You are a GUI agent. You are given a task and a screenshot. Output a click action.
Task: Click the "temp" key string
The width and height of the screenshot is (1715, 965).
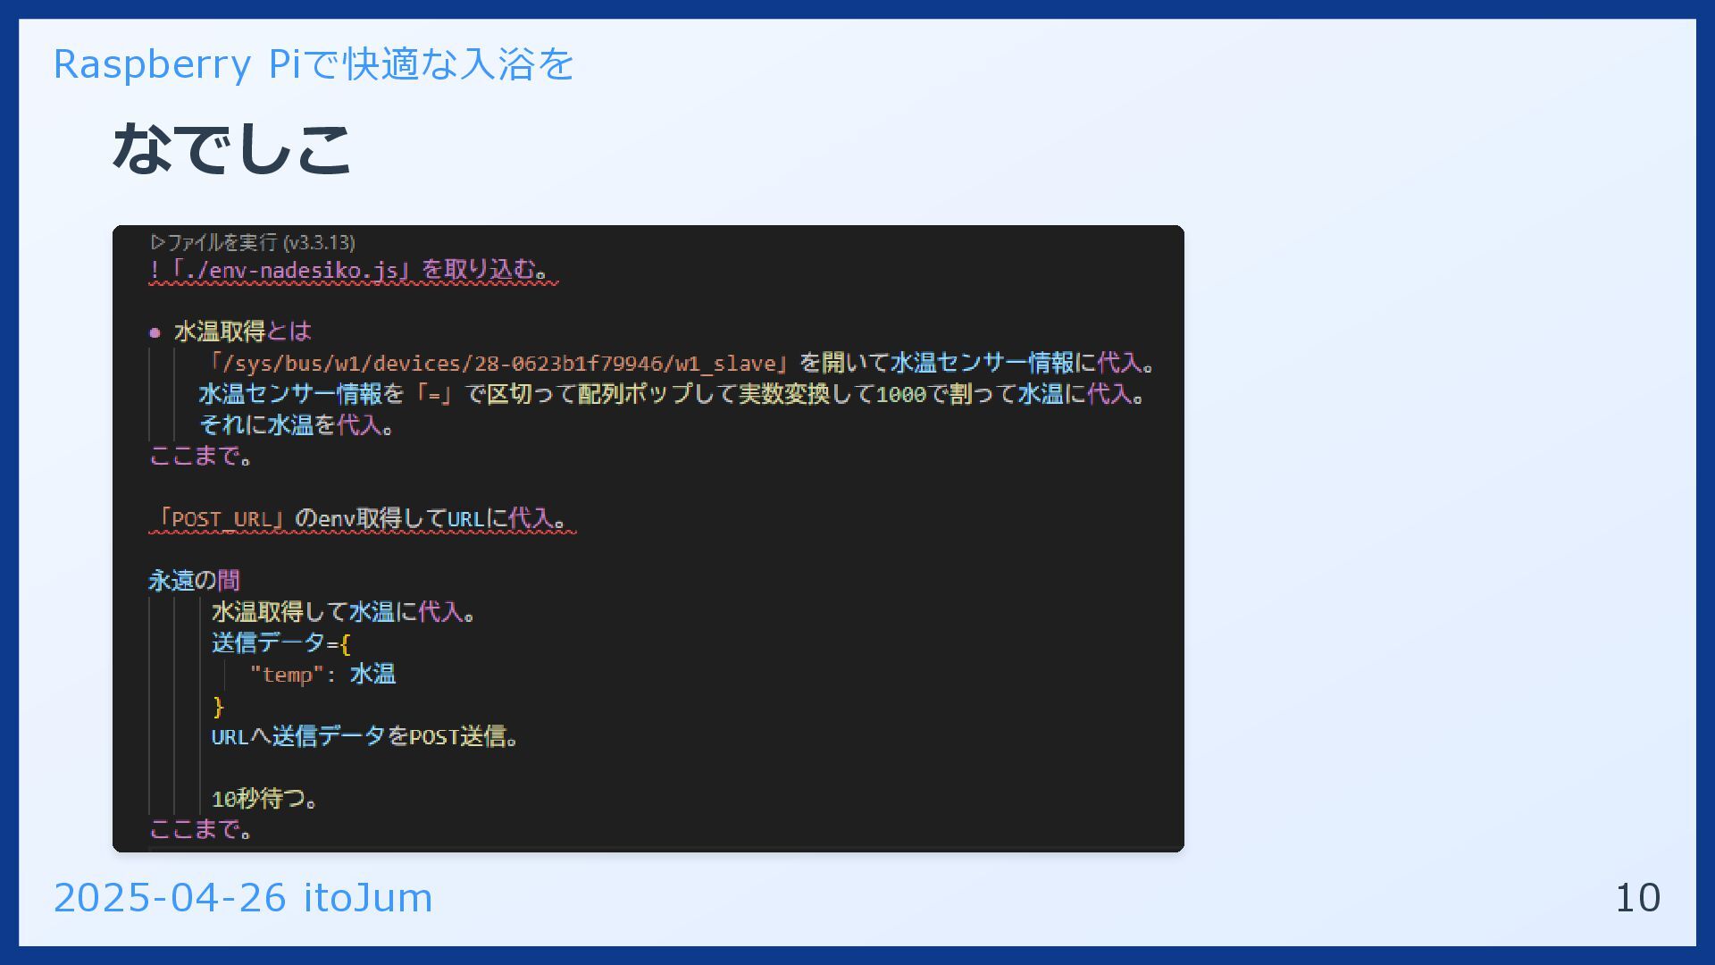286,675
